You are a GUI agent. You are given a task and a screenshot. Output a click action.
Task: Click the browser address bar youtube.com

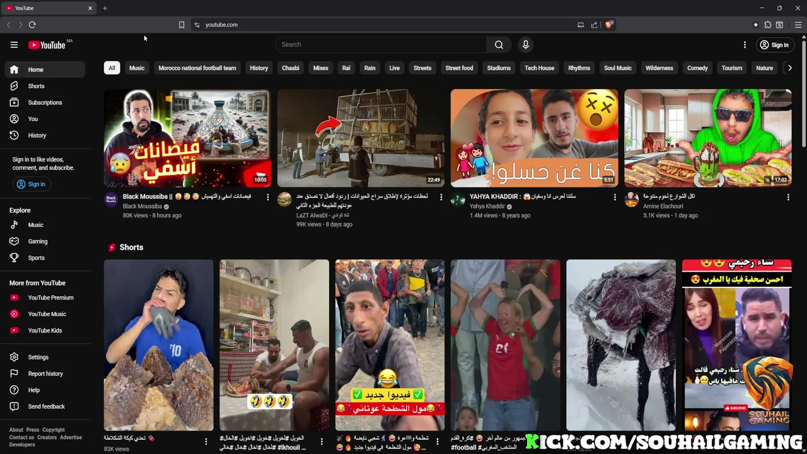coord(221,25)
